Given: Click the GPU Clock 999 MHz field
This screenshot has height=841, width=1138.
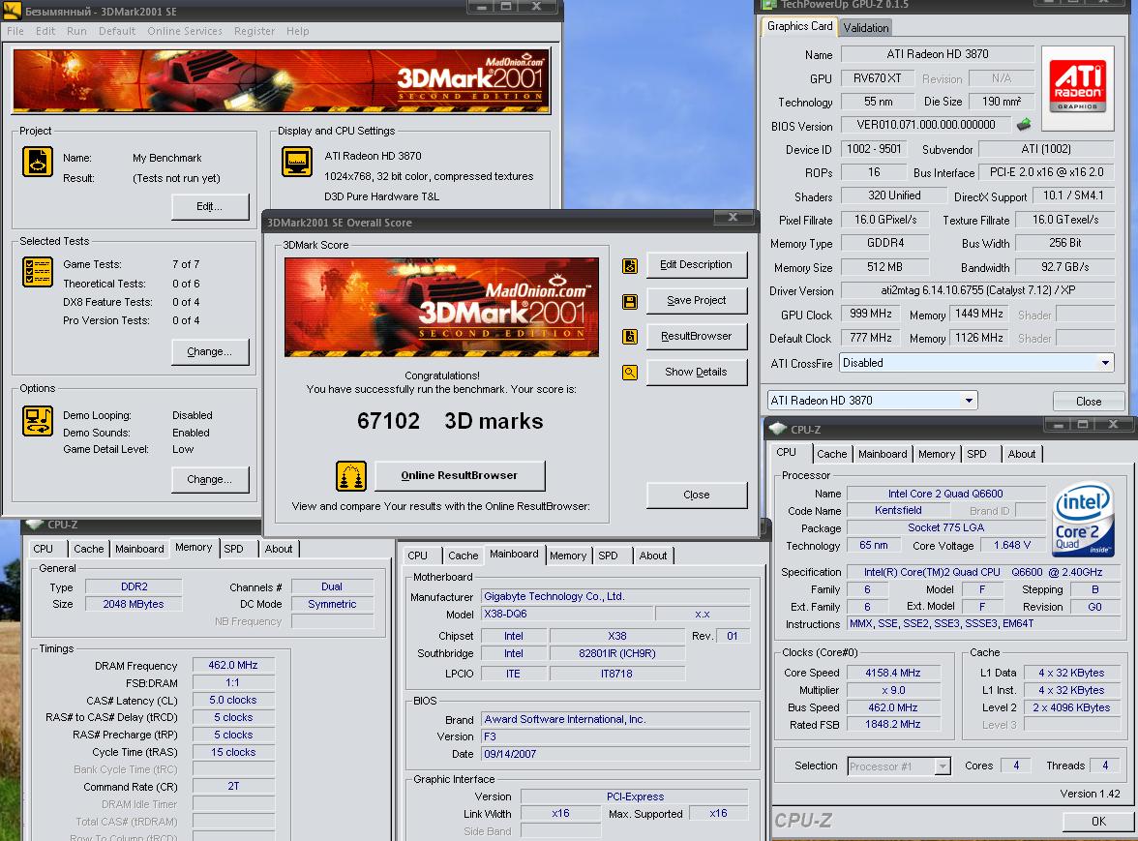Looking at the screenshot, I should pyautogui.click(x=870, y=314).
